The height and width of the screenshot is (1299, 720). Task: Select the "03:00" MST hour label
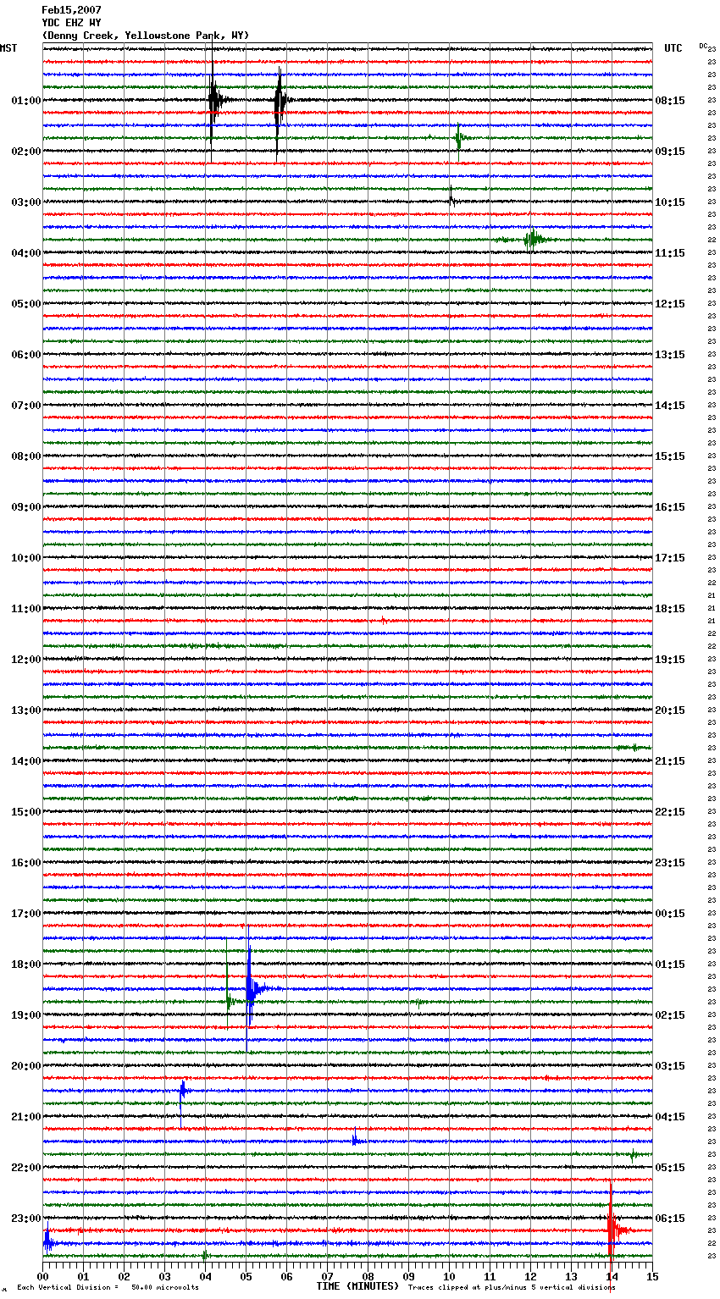(x=26, y=202)
